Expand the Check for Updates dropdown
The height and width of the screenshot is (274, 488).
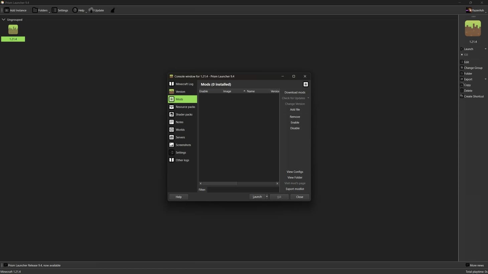tap(308, 98)
